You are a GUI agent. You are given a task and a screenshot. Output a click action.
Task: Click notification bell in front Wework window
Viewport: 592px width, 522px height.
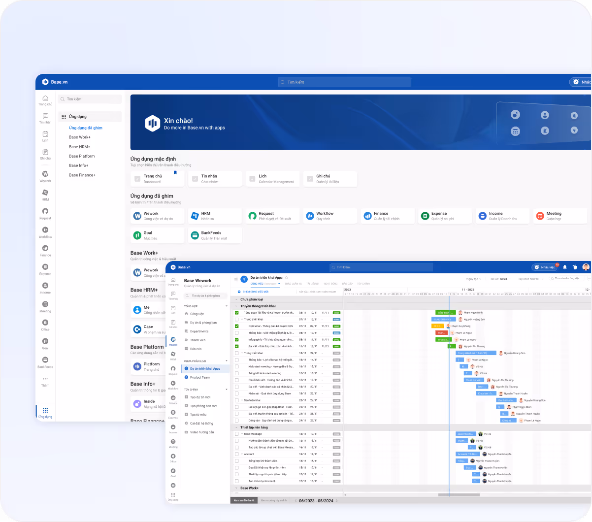(x=565, y=267)
